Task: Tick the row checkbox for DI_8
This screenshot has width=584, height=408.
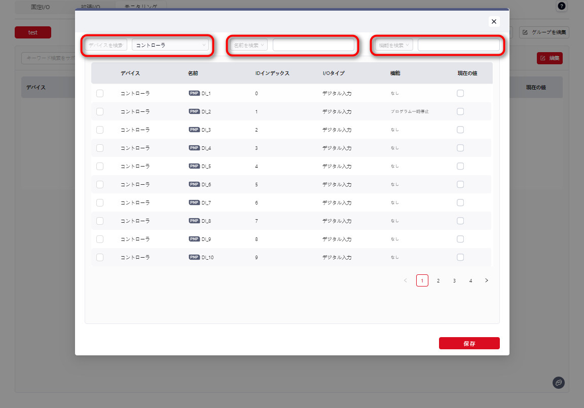Action: pyautogui.click(x=100, y=221)
